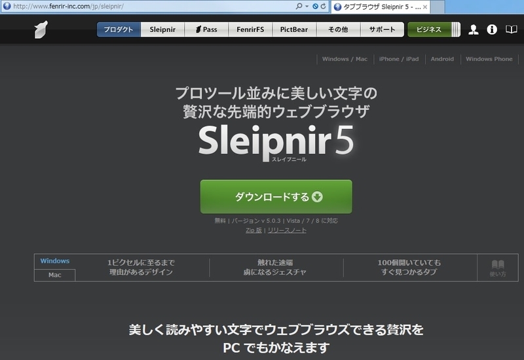524x360 pixels.
Task: Click the heading 美しく読みやすい文字でウェブブラウズできる贅沢を
Action: (x=276, y=330)
